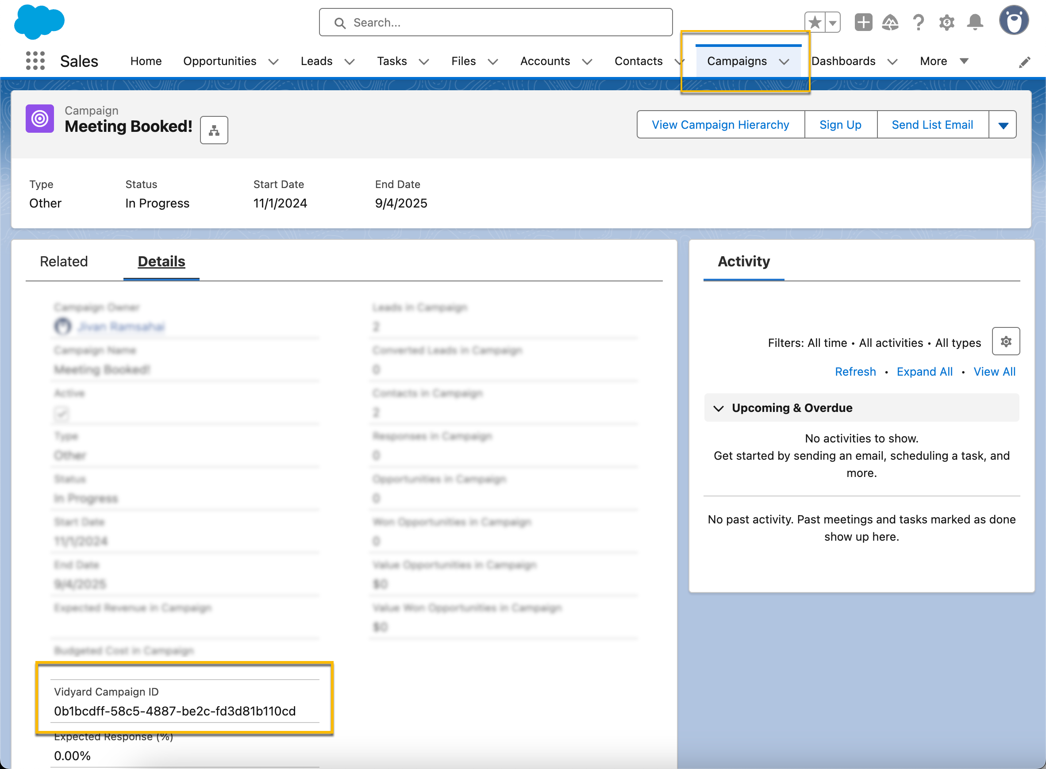Screen dimensions: 1046x769
Task: Open the Setup gear icon
Action: pyautogui.click(x=946, y=22)
